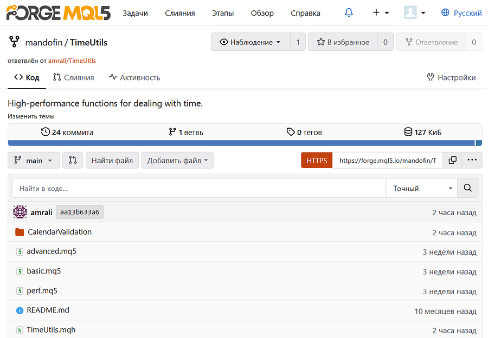Viewport: 488px width, 338px height.
Task: Open the notifications bell
Action: tap(349, 12)
